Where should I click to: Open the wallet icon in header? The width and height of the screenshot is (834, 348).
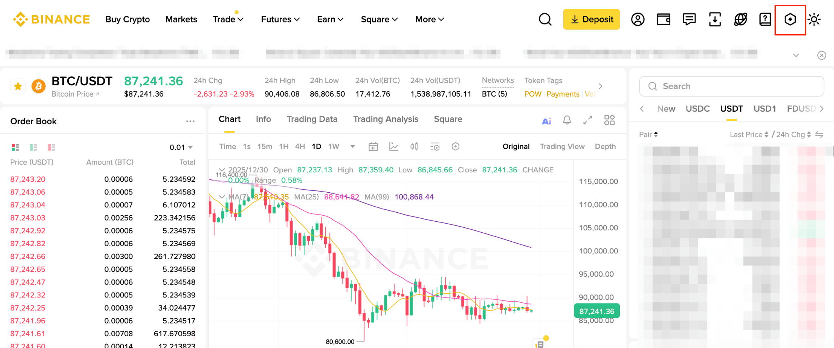[x=663, y=19]
